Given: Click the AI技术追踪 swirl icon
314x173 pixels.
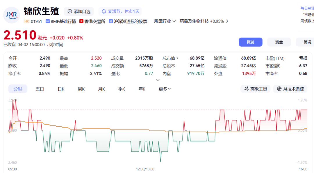Looking at the screenshot, I should point(279,89).
